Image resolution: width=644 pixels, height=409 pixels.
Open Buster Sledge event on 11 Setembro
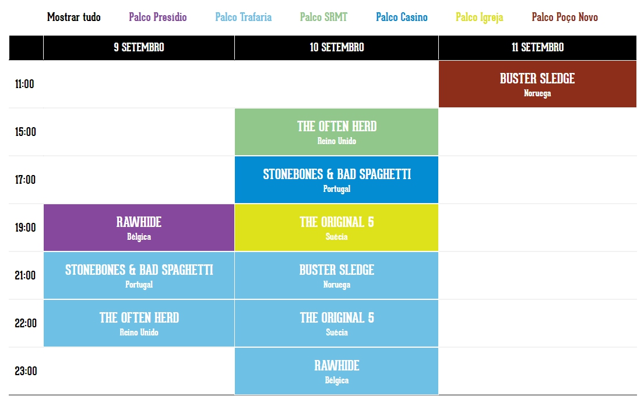point(537,84)
